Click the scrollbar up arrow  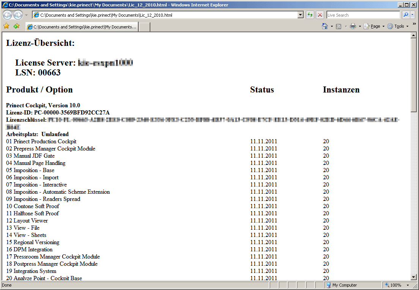click(x=413, y=35)
